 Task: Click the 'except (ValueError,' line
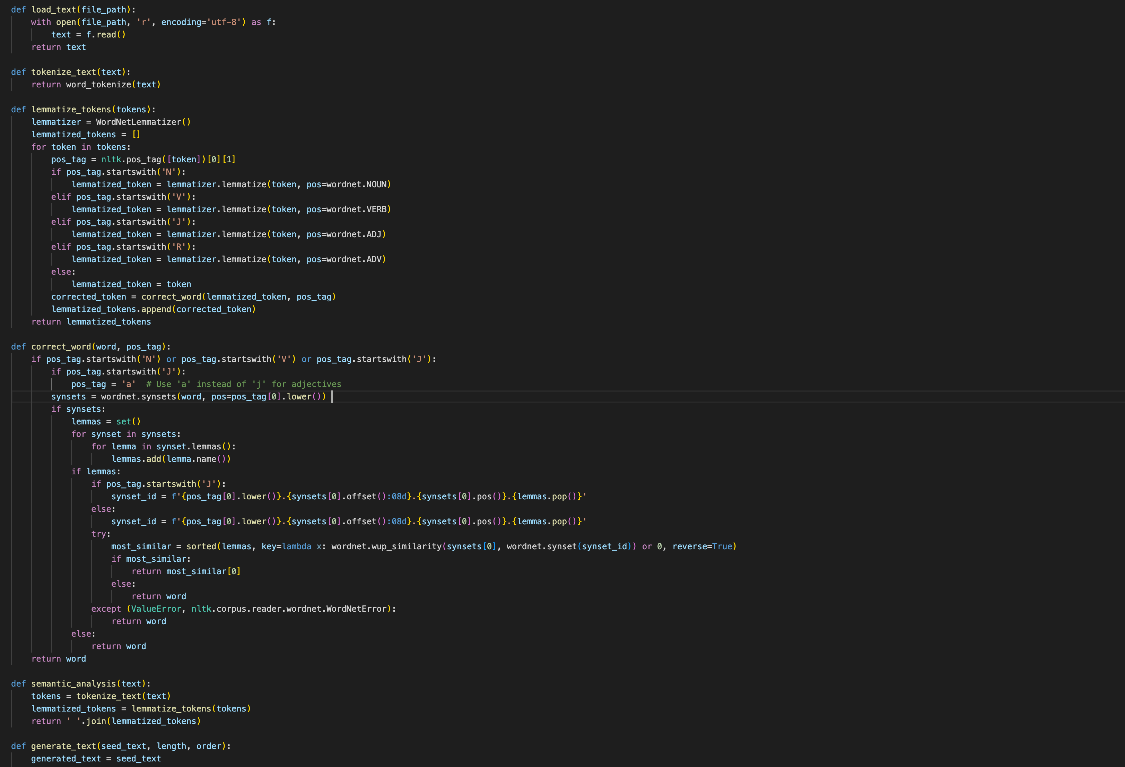coord(244,609)
